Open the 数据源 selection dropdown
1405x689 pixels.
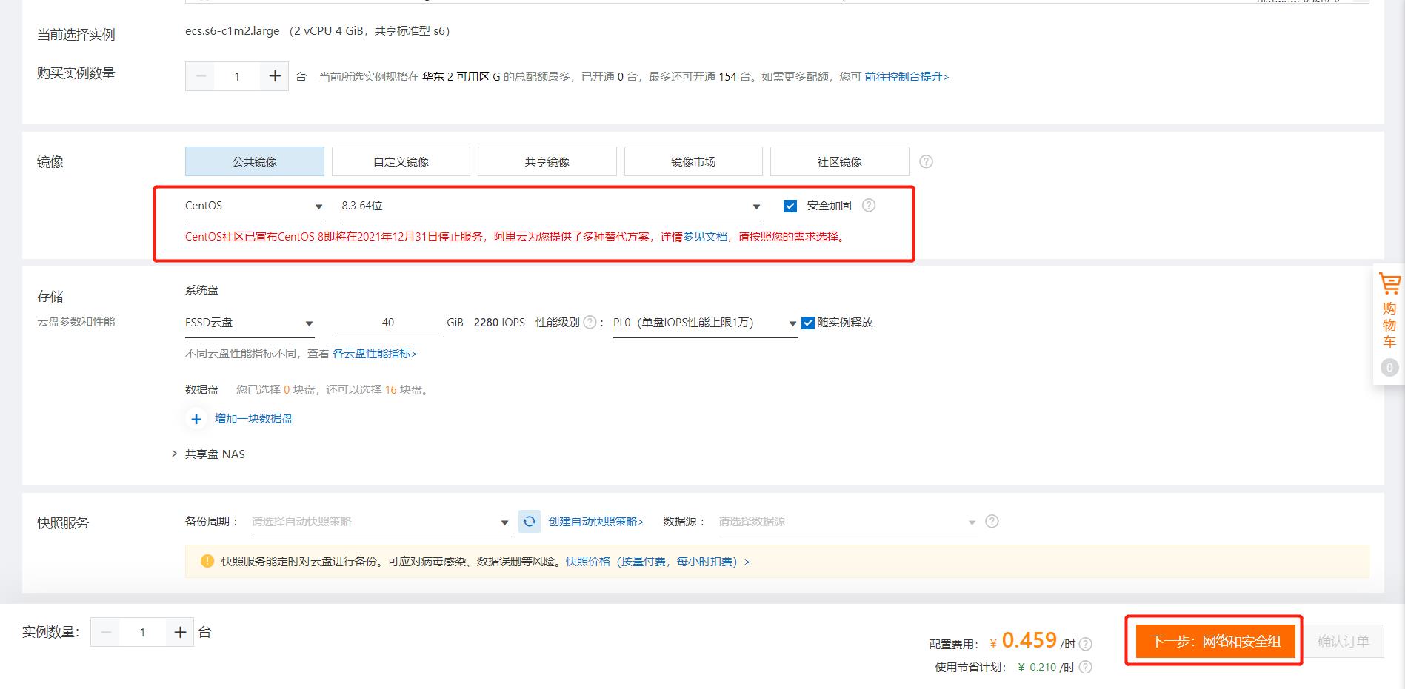[x=847, y=522]
